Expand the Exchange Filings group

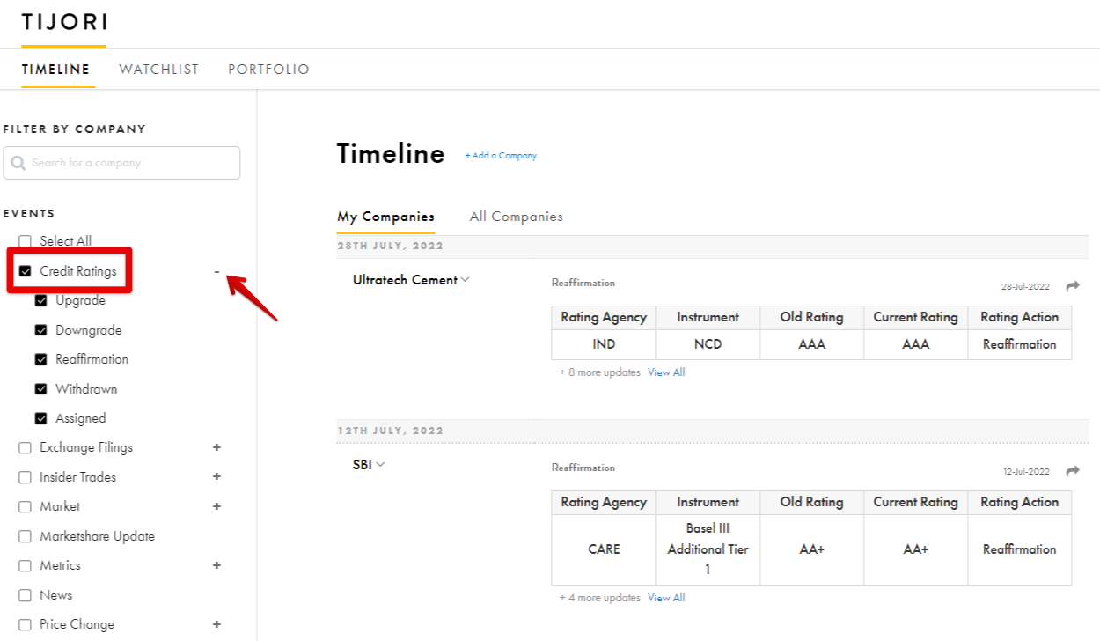[x=216, y=447]
